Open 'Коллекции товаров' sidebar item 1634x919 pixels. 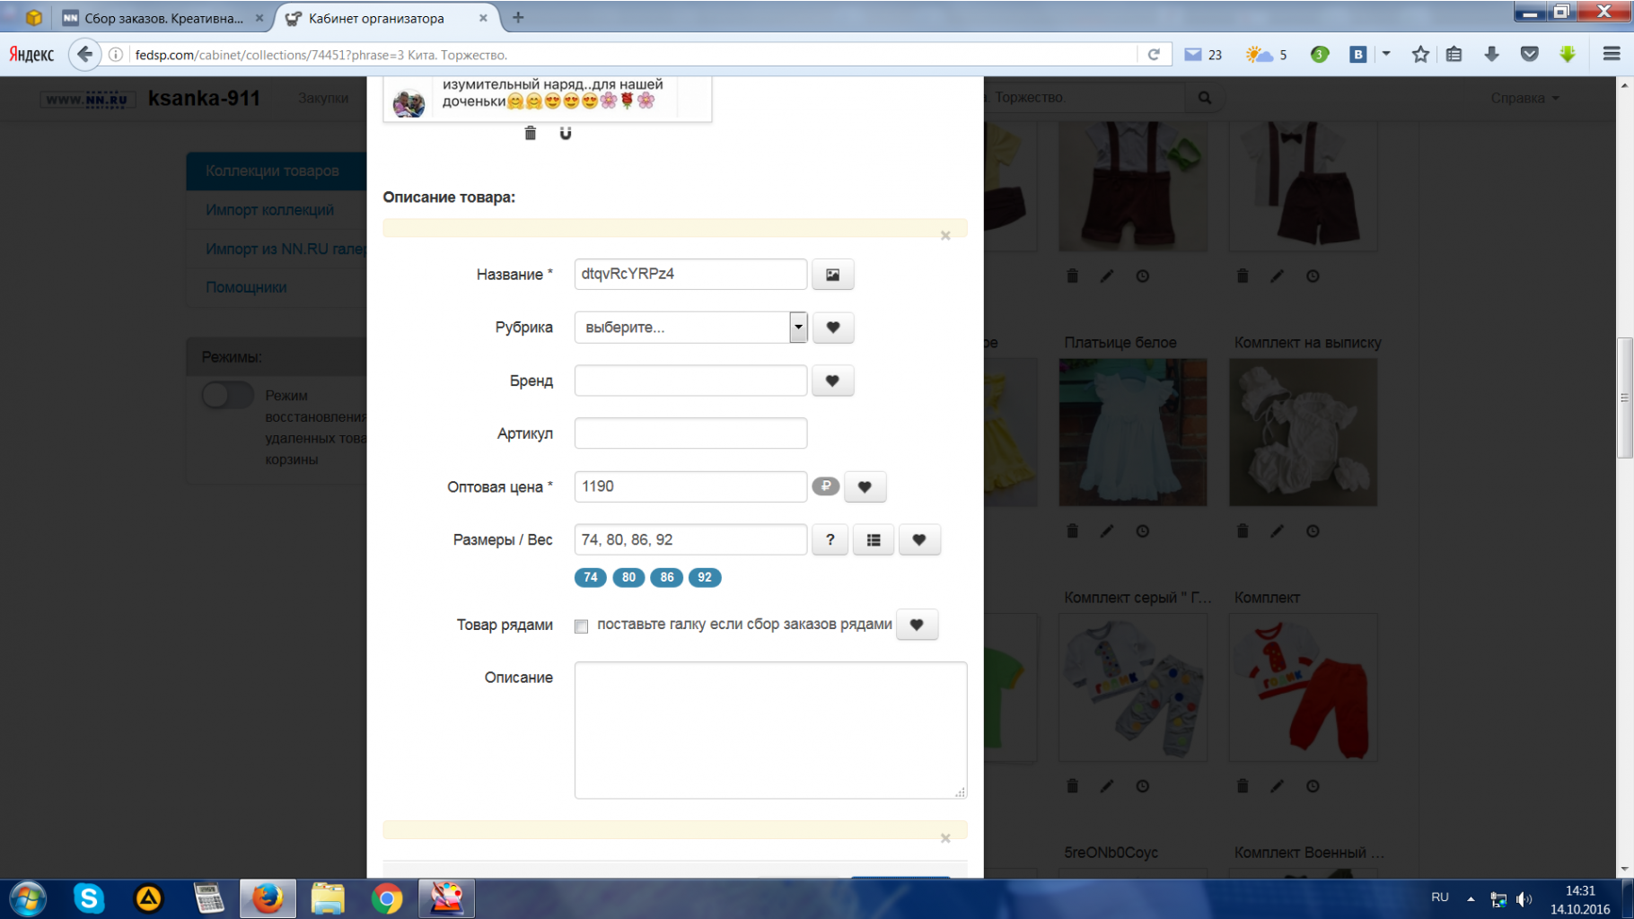tap(277, 171)
